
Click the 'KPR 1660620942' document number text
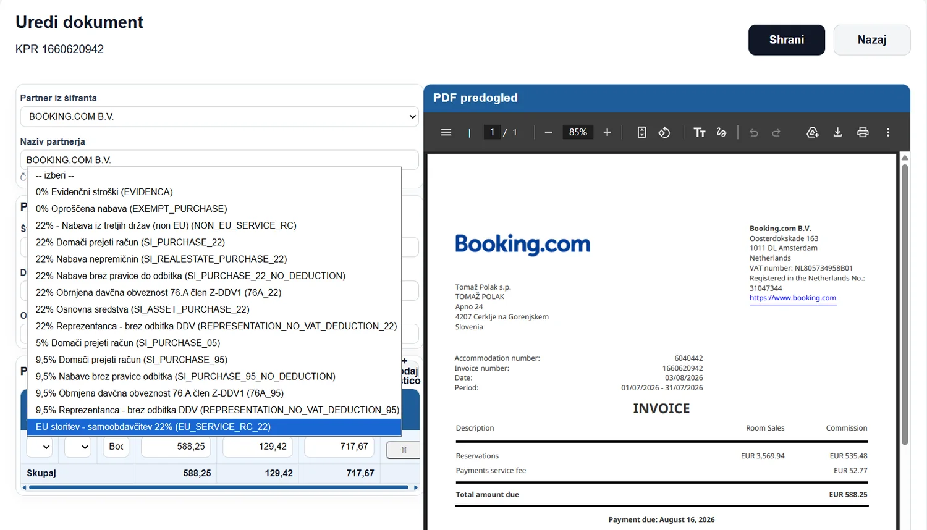59,49
